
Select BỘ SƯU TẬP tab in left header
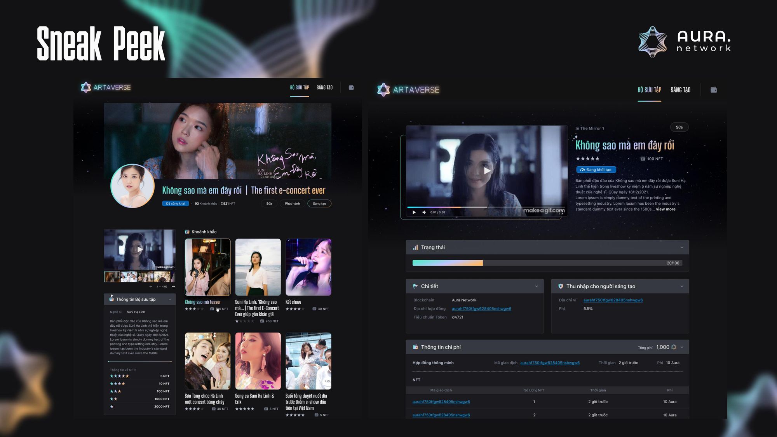pos(299,87)
